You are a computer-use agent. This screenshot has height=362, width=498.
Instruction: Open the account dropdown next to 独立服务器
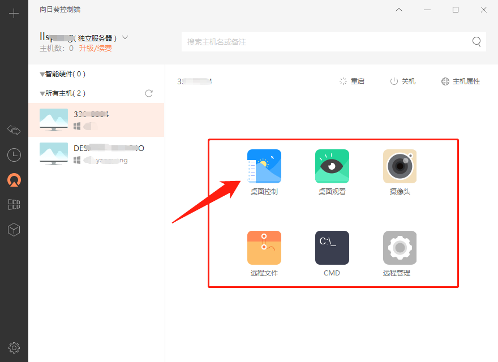click(125, 37)
